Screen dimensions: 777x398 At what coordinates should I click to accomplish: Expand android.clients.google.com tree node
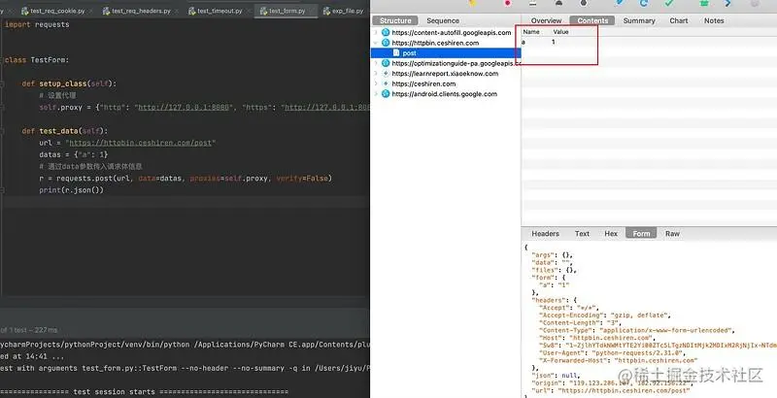[376, 93]
